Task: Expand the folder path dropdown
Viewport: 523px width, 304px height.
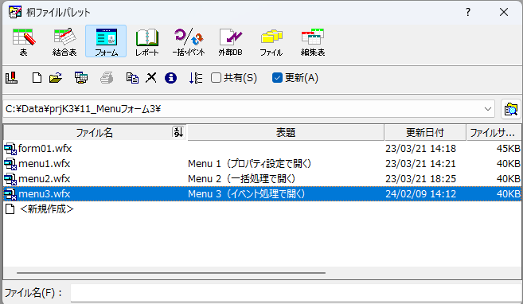Action: (488, 109)
